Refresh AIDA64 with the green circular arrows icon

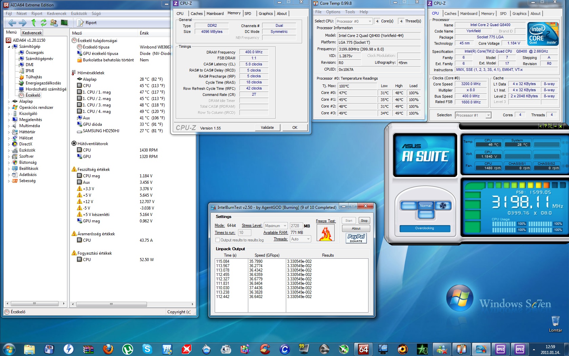(x=44, y=23)
